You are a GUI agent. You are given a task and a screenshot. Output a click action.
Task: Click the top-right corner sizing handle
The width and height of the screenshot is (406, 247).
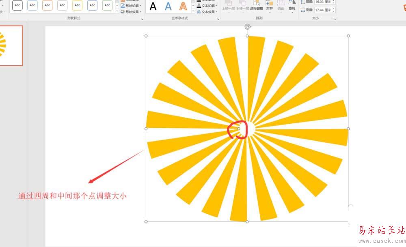[348, 36]
